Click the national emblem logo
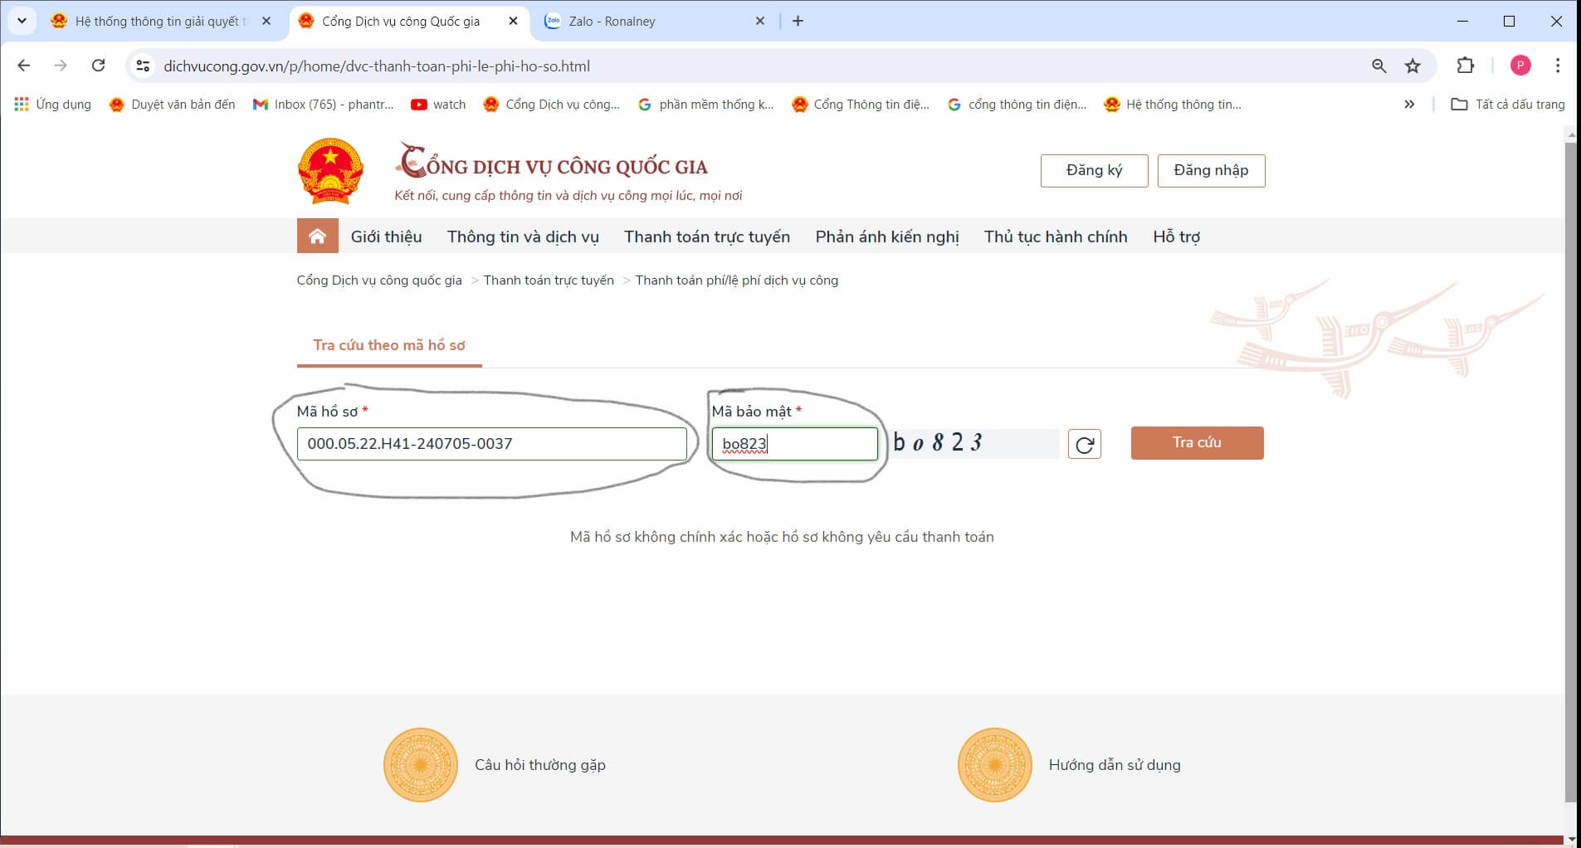Image resolution: width=1581 pixels, height=848 pixels. pyautogui.click(x=330, y=171)
